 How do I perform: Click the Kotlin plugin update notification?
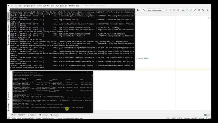point(47,118)
